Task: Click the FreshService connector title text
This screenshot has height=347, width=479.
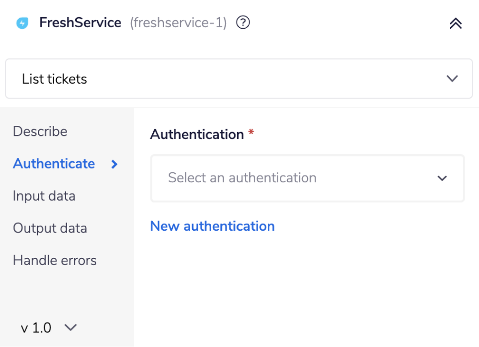Action: pyautogui.click(x=81, y=22)
